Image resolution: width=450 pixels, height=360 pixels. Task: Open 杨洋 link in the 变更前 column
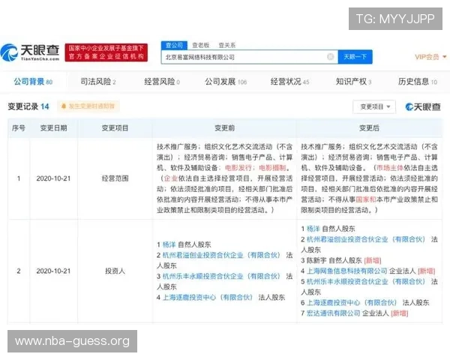click(169, 244)
